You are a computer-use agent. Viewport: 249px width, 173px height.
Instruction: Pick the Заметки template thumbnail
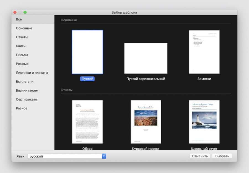(204, 52)
